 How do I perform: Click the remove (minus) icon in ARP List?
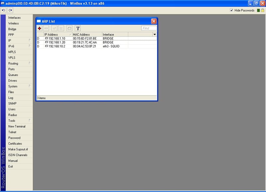(46, 28)
